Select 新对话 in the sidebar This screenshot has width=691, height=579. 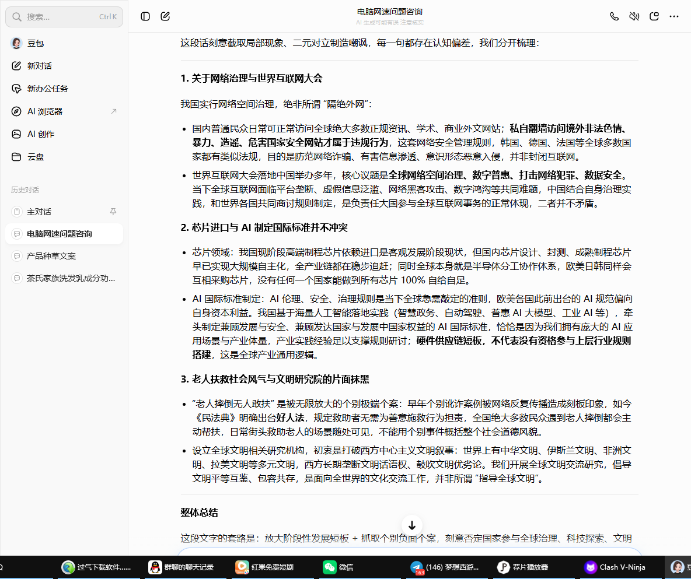(64, 66)
